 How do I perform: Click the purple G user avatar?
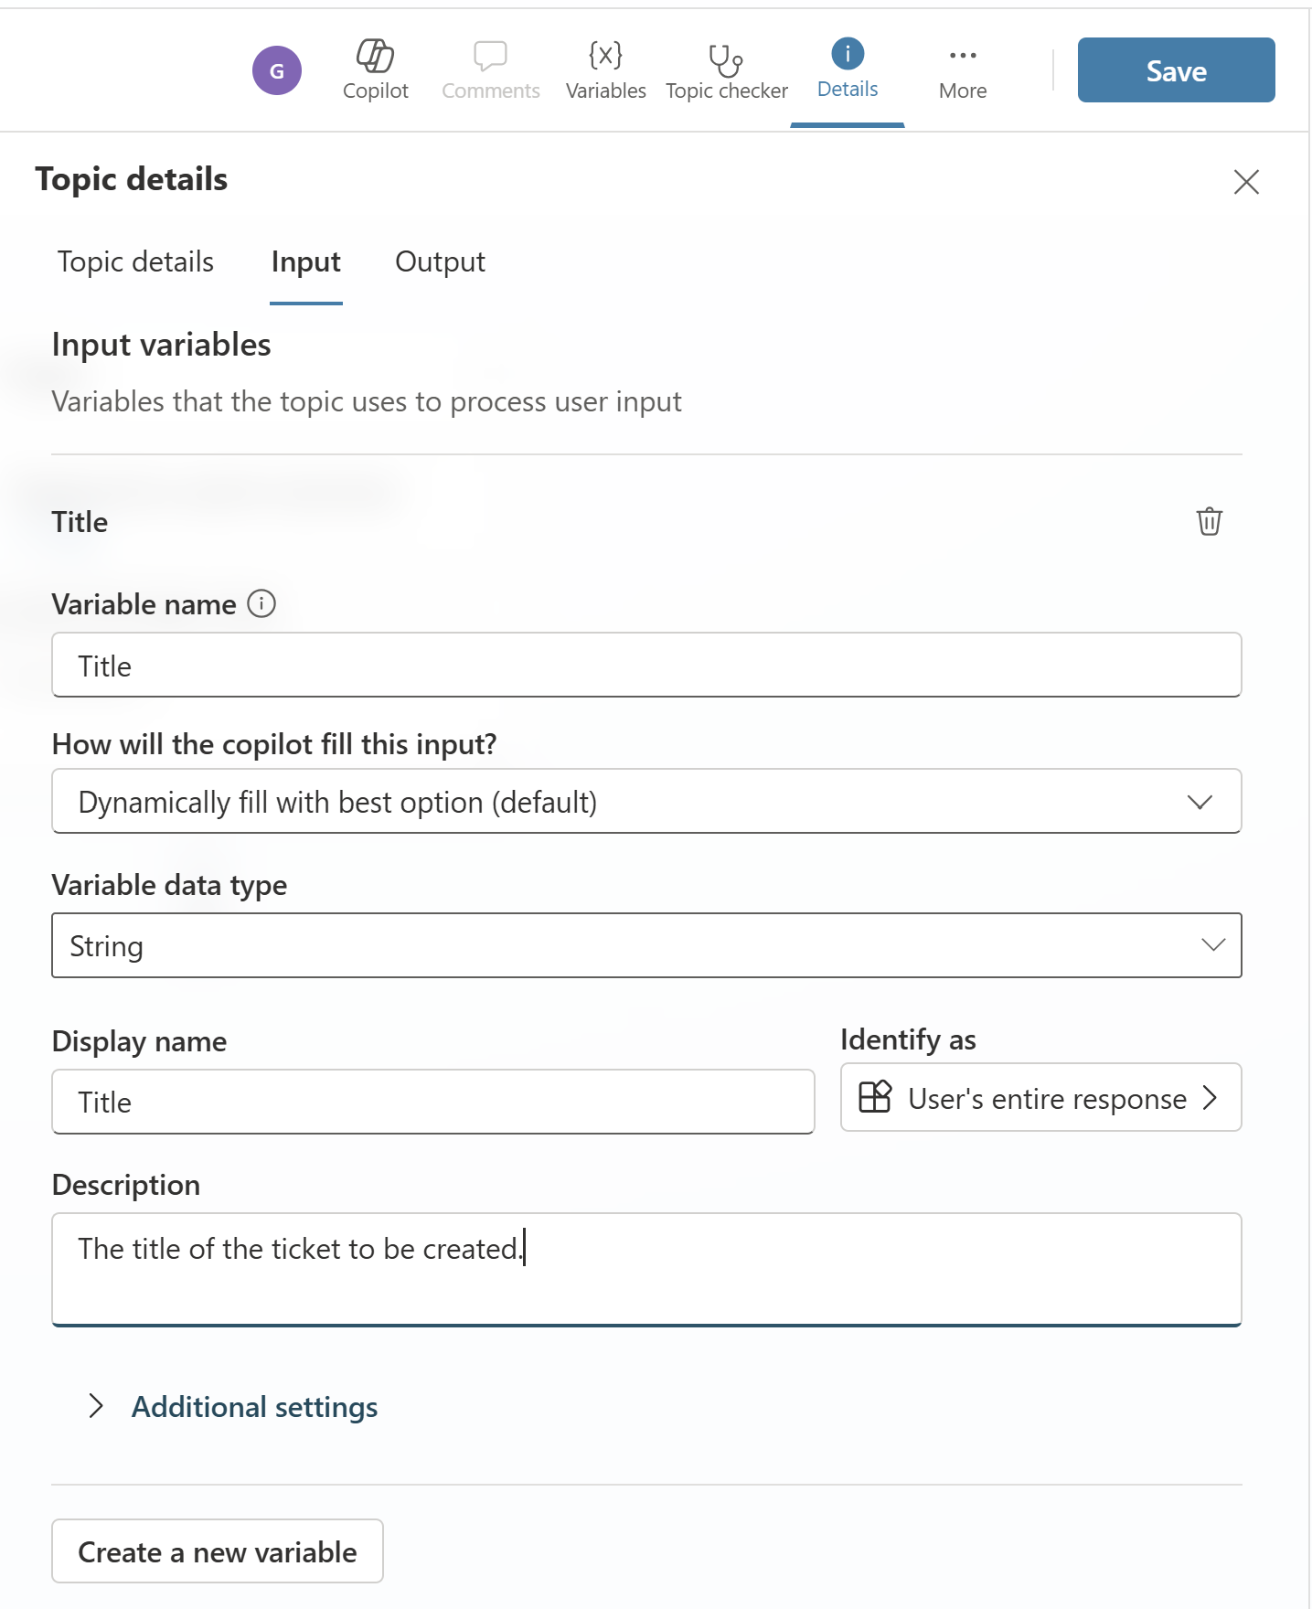point(277,70)
